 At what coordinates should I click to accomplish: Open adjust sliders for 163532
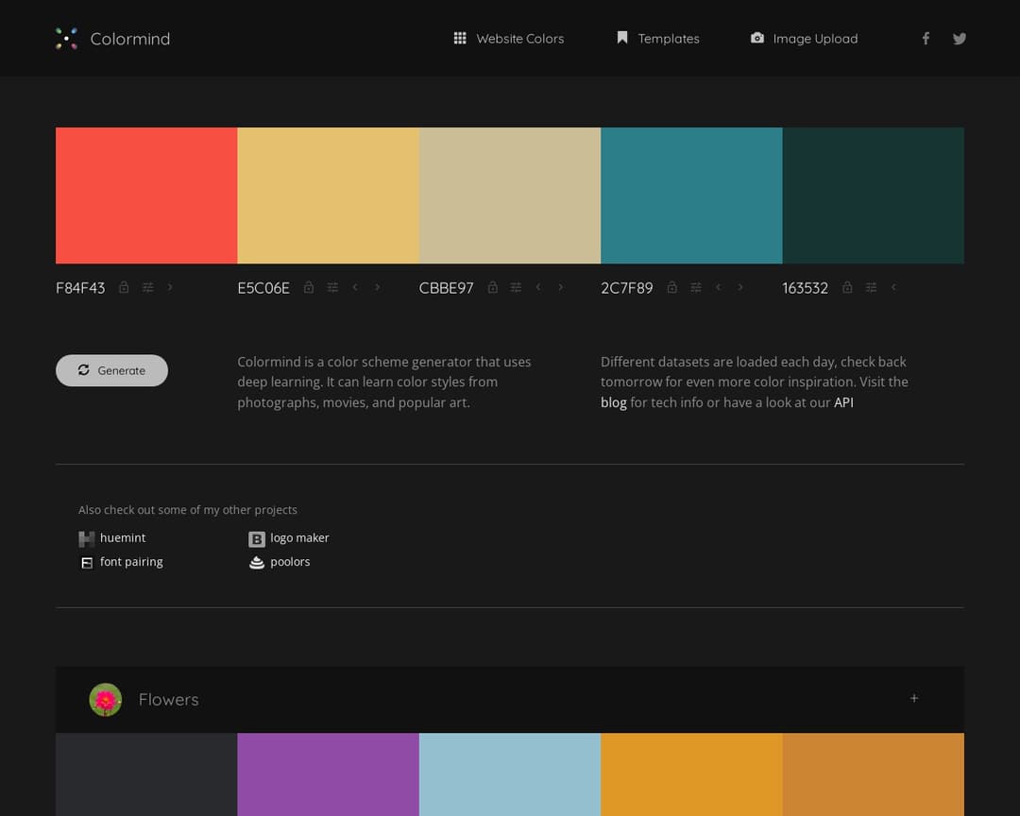(871, 287)
